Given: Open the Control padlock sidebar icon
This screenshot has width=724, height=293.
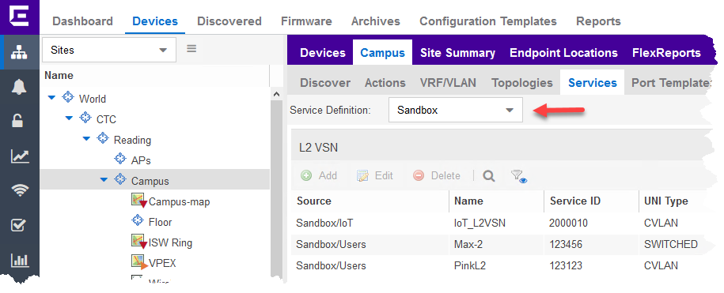Looking at the screenshot, I should click(x=17, y=121).
